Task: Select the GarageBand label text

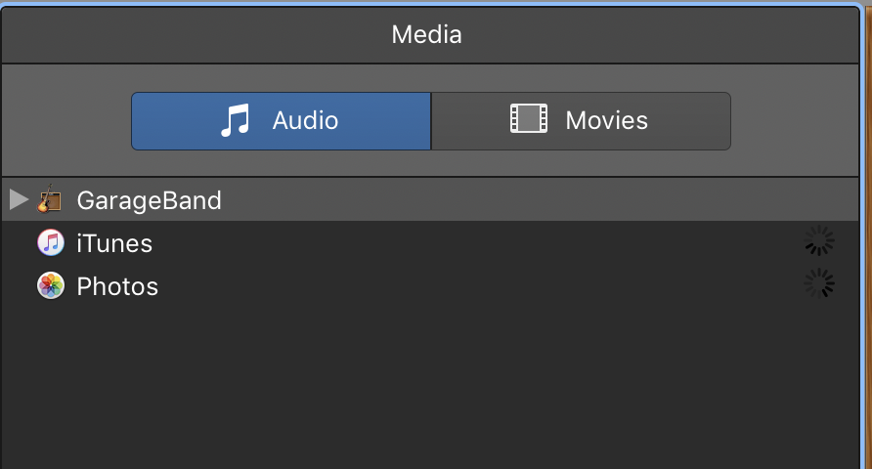Action: [149, 200]
